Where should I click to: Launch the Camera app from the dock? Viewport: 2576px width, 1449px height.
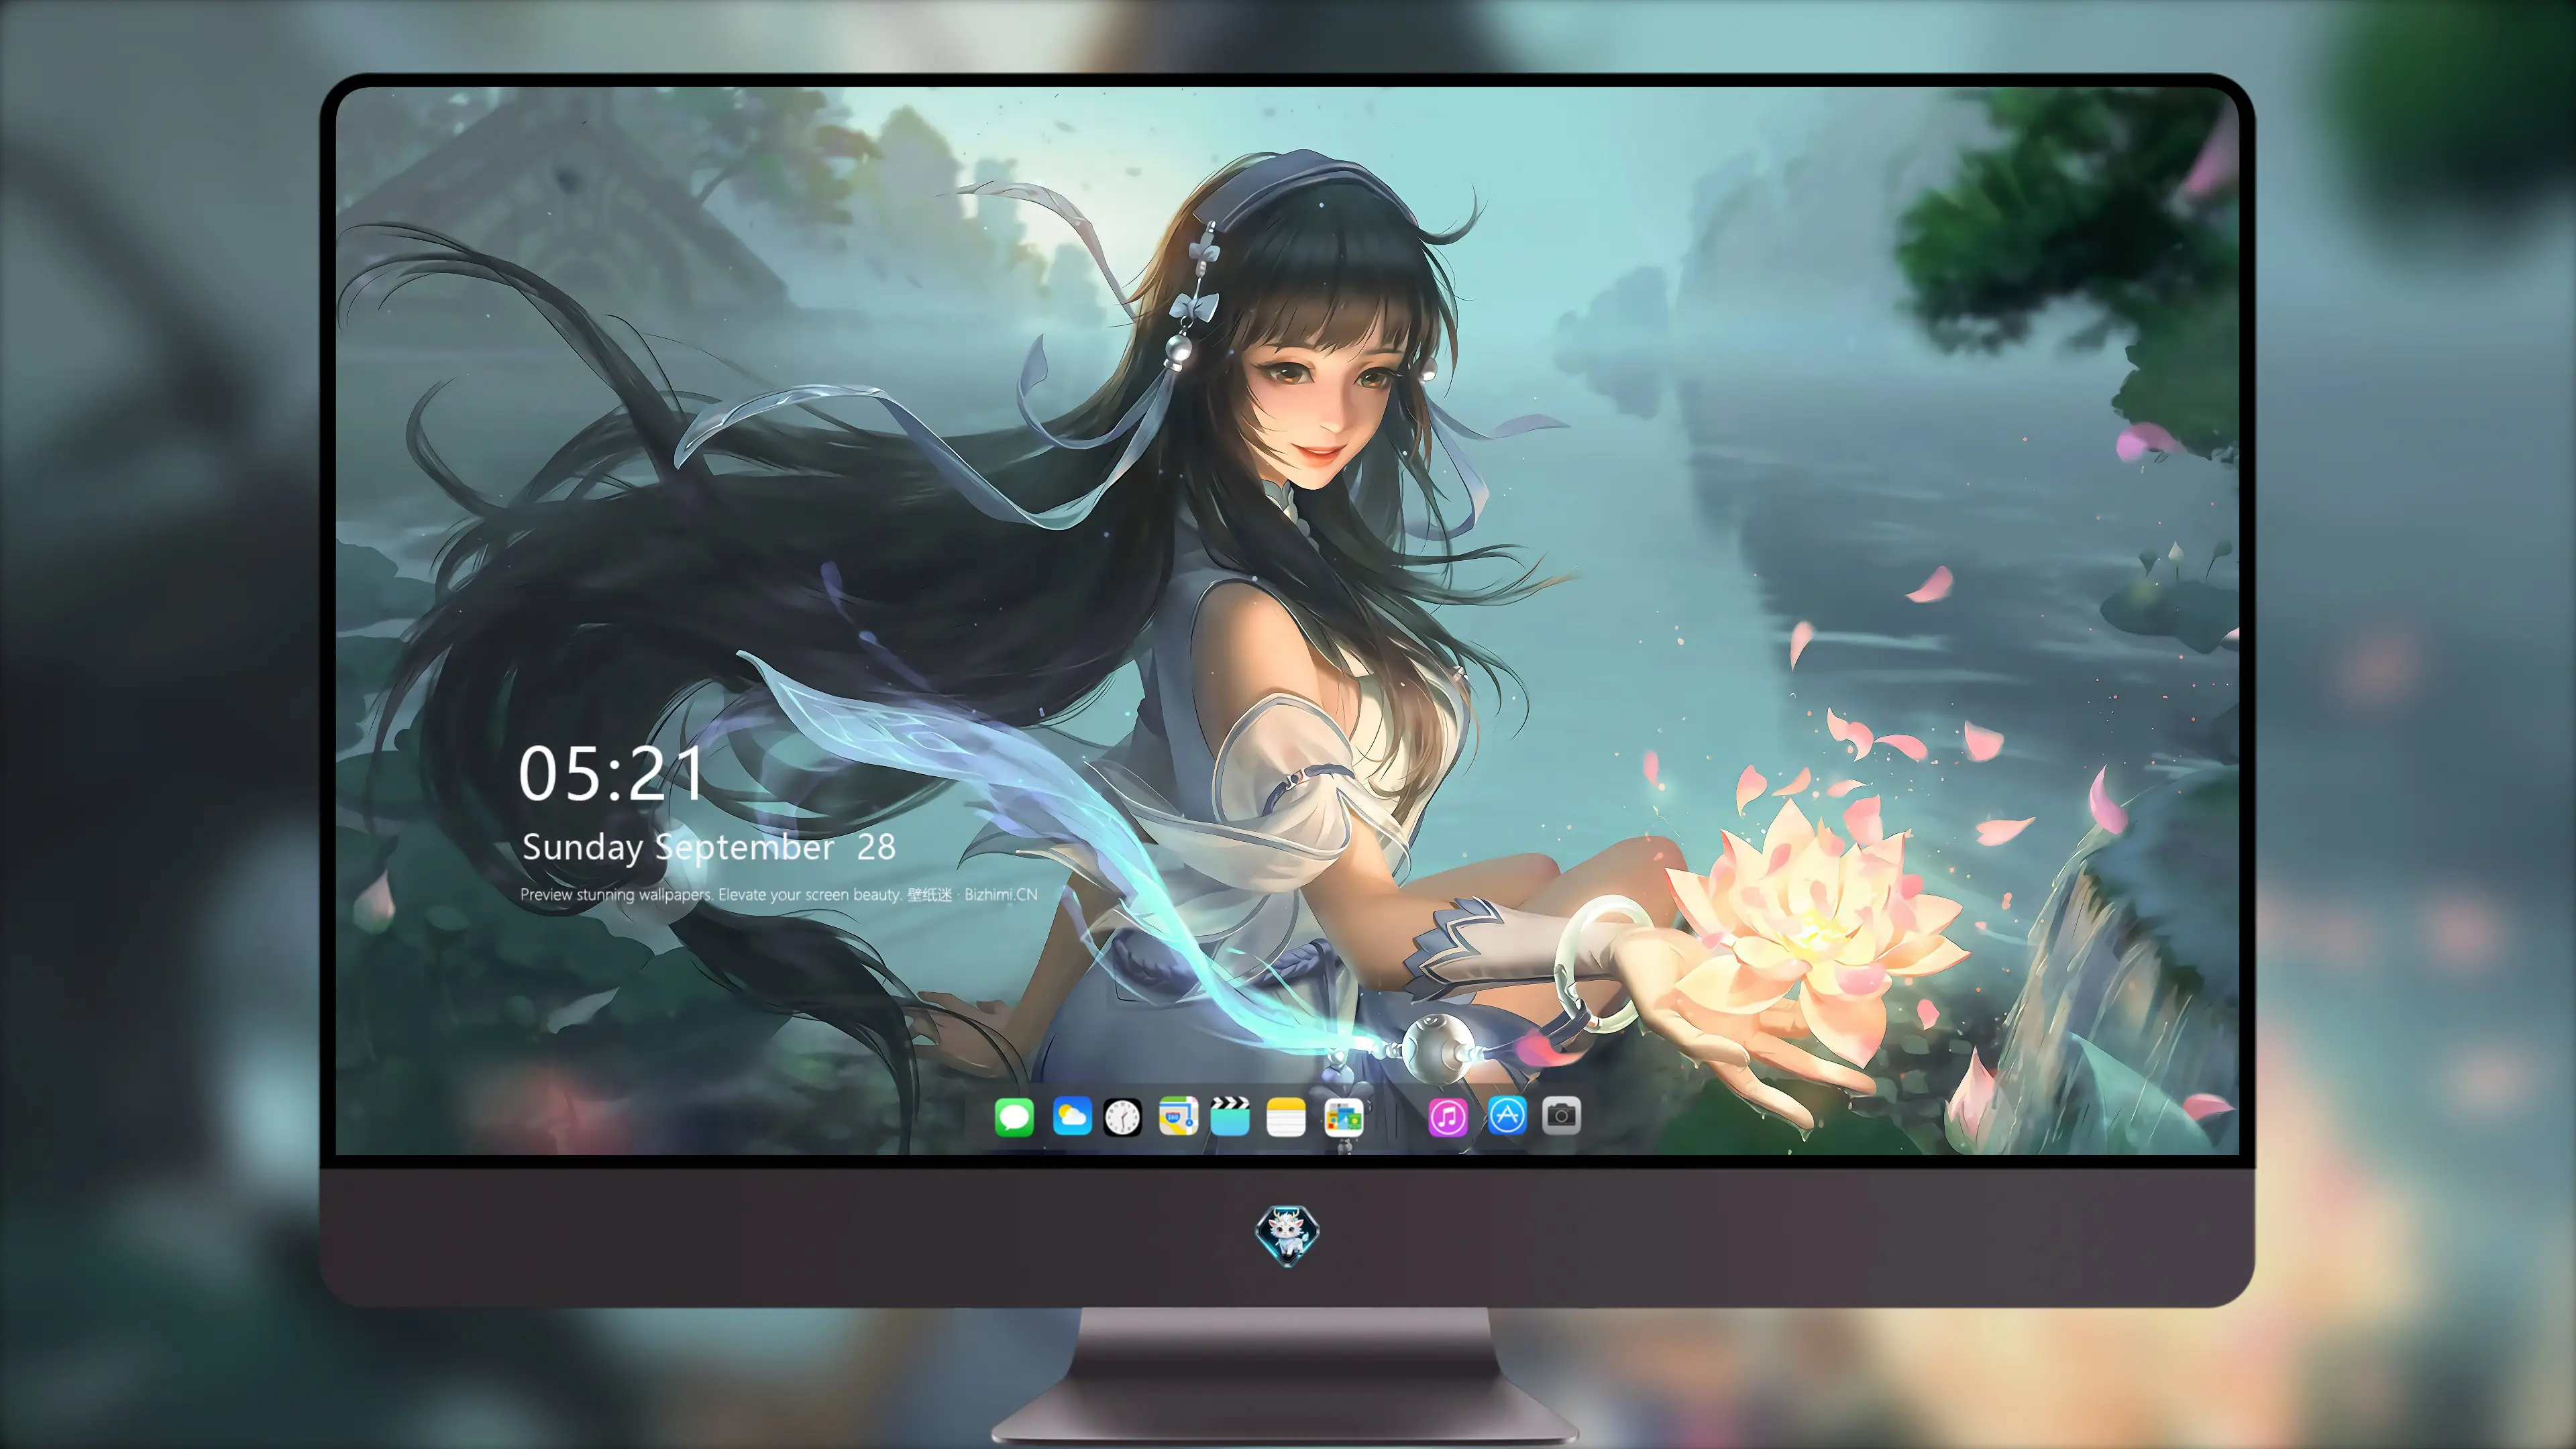click(x=1561, y=1115)
